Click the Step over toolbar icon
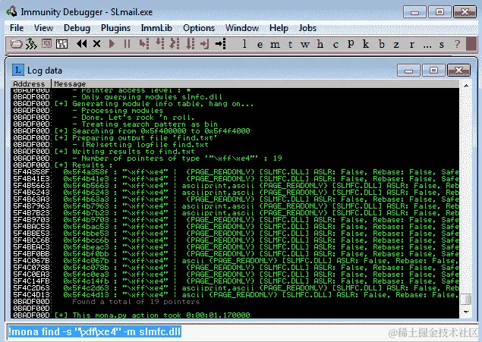Viewport: 482px width, 342px height. (159, 44)
